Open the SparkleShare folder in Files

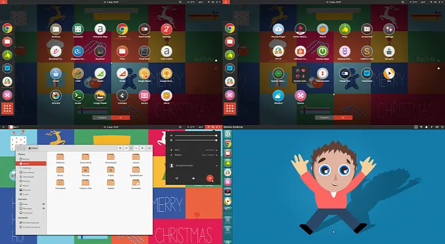[136, 171]
